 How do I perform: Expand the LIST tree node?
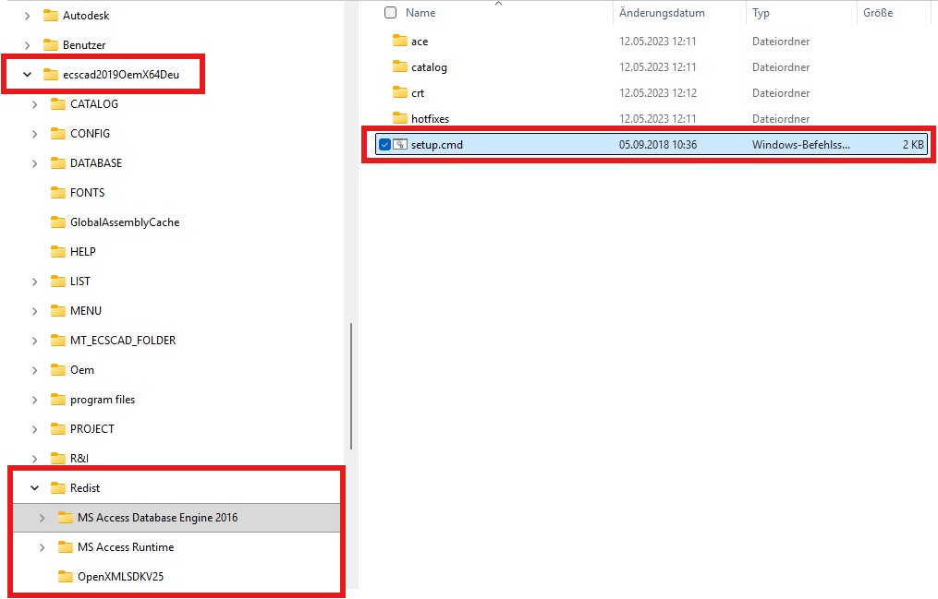click(35, 282)
